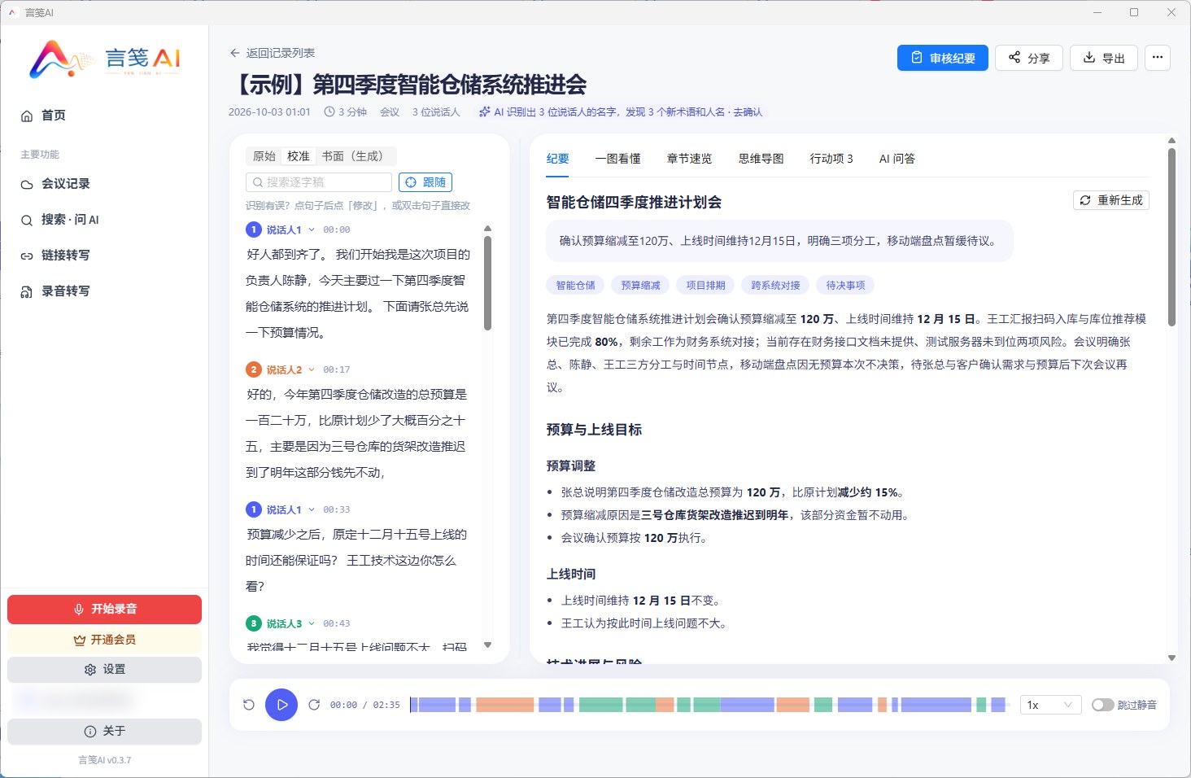Click the 设置 gear button
Screen dimensions: 1191x778
104,670
